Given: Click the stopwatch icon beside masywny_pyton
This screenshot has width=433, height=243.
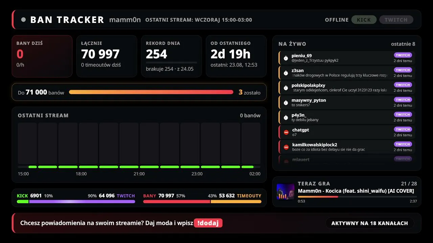Looking at the screenshot, I should 286,103.
